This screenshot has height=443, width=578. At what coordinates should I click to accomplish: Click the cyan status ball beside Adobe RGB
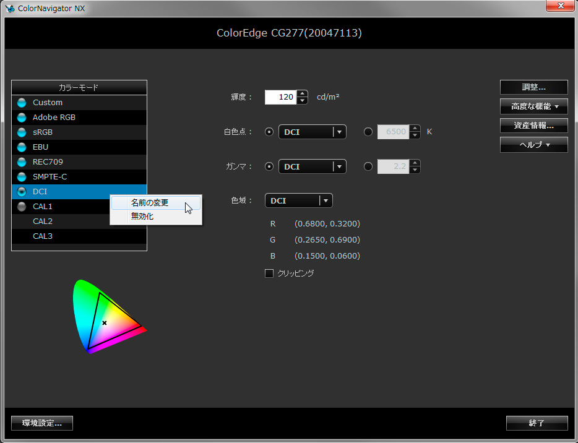click(x=22, y=117)
